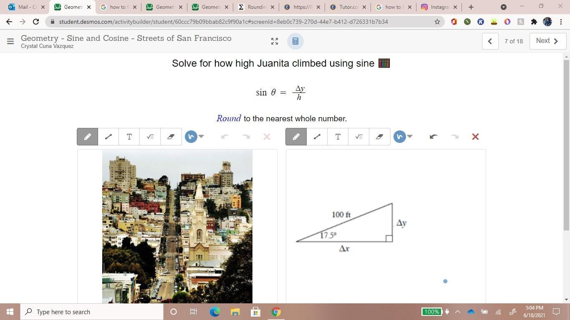Pick the math input tool on the right sketch
Screen dimensions: 570x320
[x=358, y=137]
